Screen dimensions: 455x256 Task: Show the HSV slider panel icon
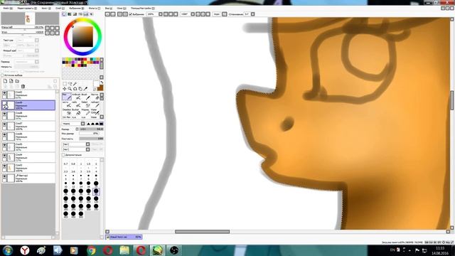tap(75, 14)
